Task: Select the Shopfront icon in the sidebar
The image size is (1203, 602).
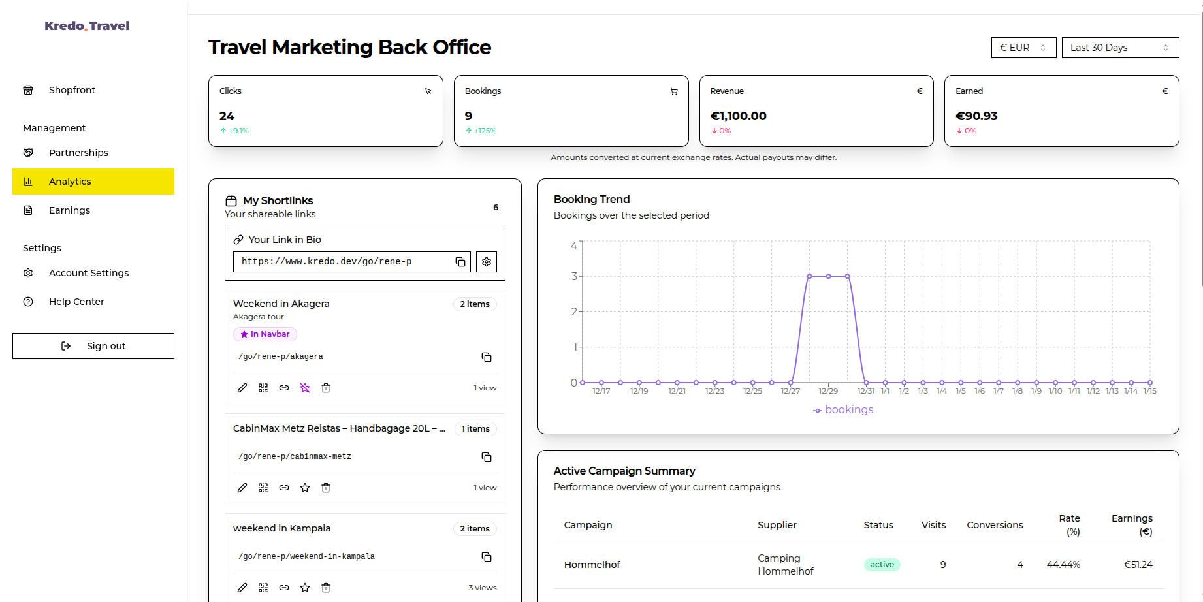Action: 27,89
